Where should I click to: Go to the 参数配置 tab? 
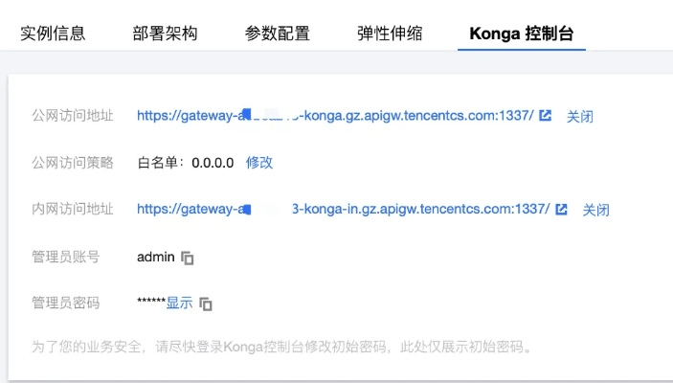click(x=277, y=34)
